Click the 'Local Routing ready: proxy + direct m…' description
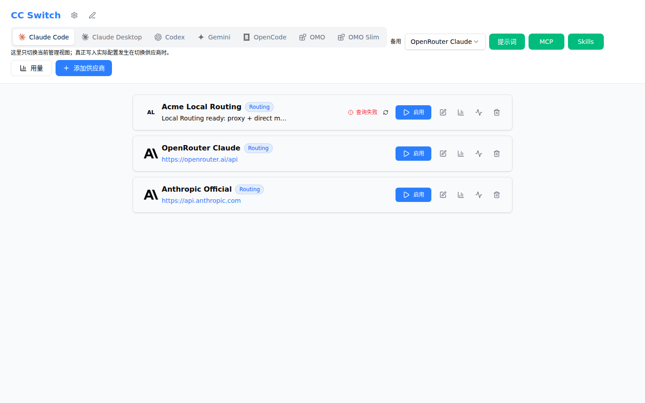The image size is (645, 403). (x=224, y=118)
